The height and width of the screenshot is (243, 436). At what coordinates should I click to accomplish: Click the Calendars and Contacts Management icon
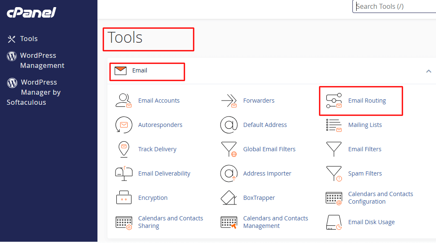(229, 222)
